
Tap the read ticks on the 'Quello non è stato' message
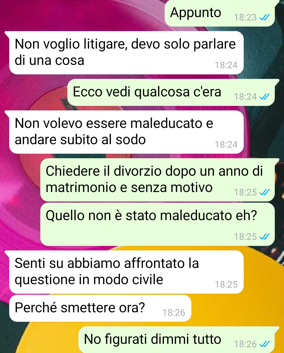point(264,237)
